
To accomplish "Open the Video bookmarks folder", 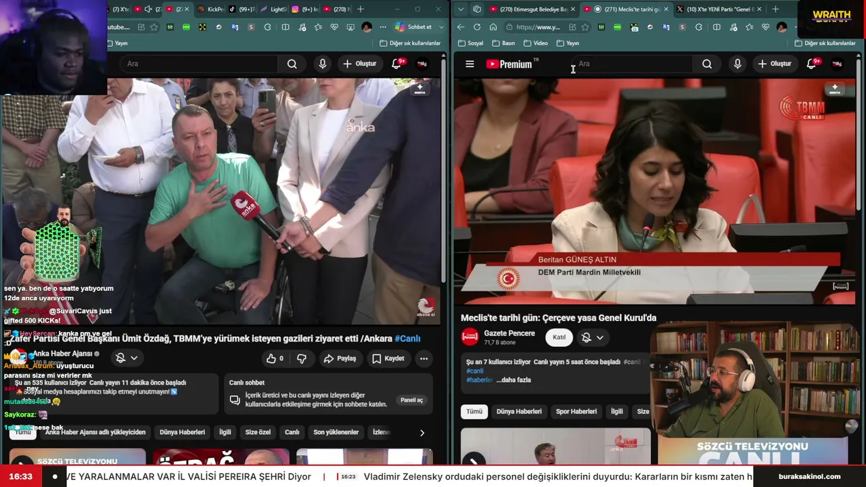I will (536, 43).
